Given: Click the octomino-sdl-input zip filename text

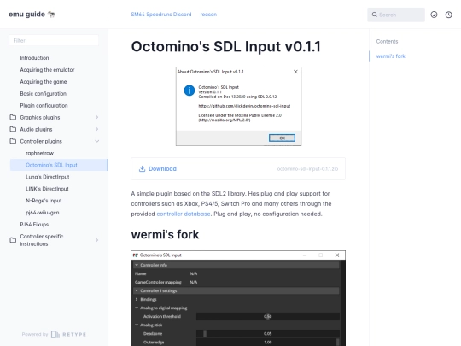Looking at the screenshot, I should [x=307, y=169].
